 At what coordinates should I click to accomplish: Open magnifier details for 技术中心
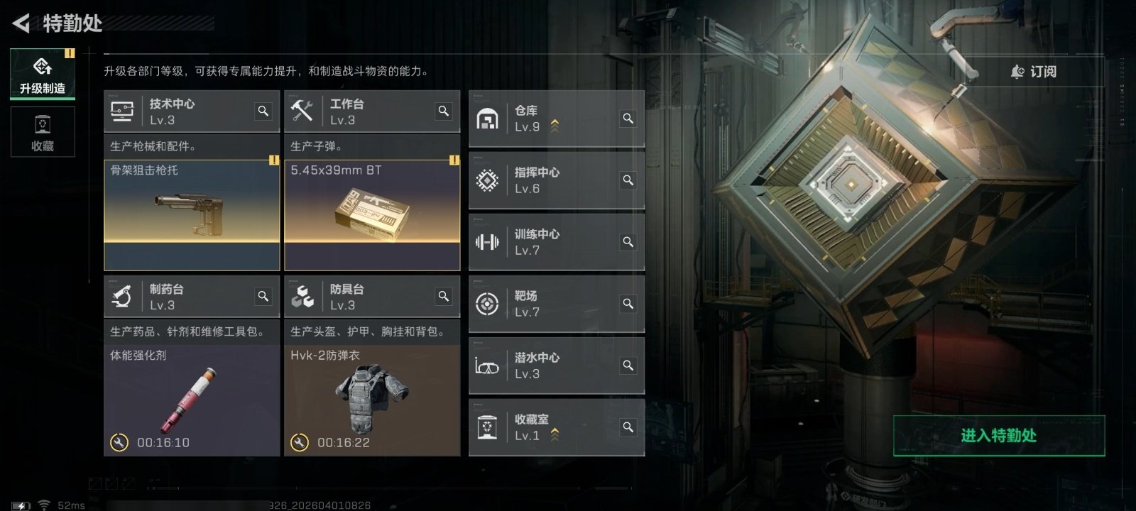tap(263, 111)
